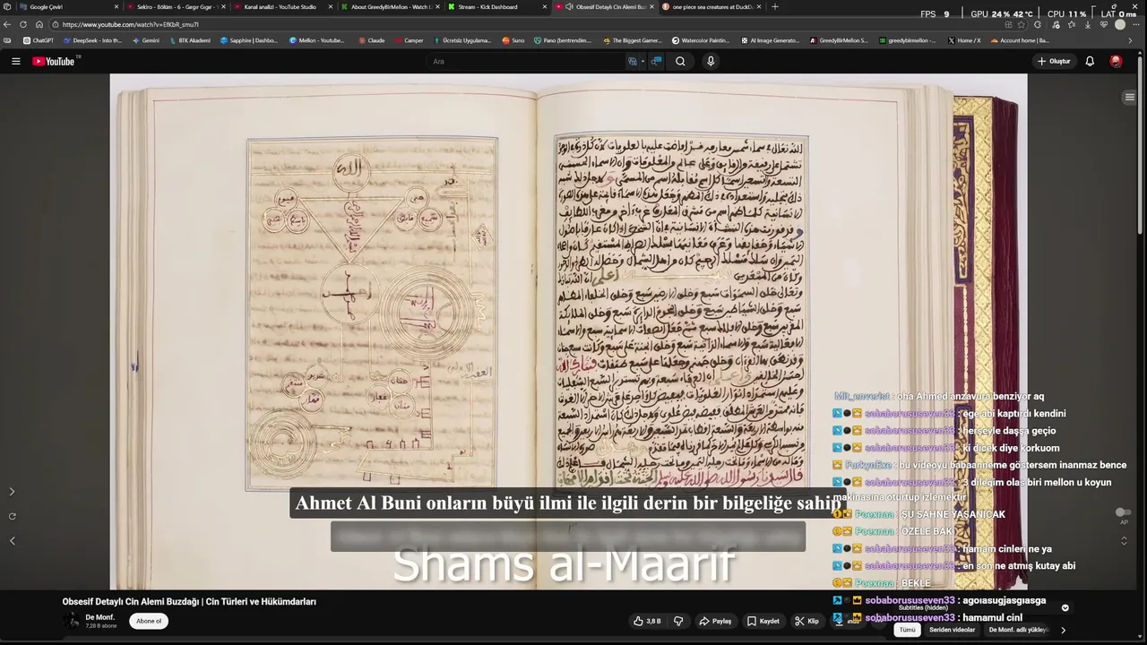The height and width of the screenshot is (645, 1147).
Task: Open the on-screen keyboard icon in search box
Action: tap(633, 61)
